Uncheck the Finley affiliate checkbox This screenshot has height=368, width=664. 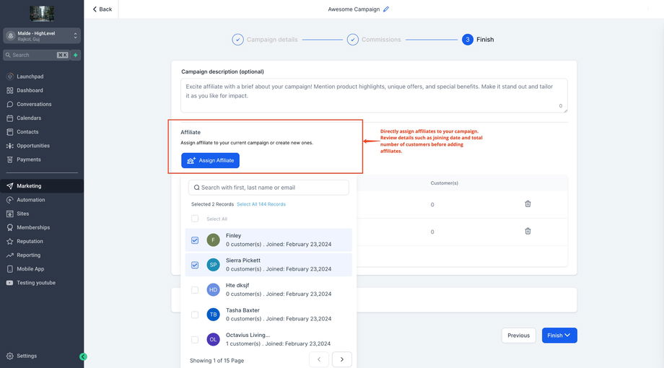coord(195,240)
